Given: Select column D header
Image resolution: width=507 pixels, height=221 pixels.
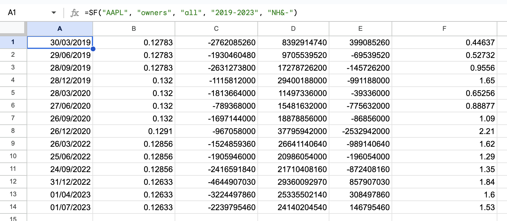Looking at the screenshot, I should point(293,29).
